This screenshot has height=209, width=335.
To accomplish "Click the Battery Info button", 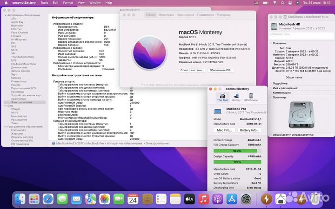I will point(249,131).
